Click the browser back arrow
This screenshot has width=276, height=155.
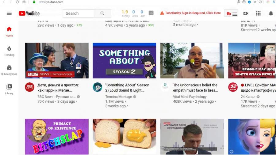coord(4,2)
